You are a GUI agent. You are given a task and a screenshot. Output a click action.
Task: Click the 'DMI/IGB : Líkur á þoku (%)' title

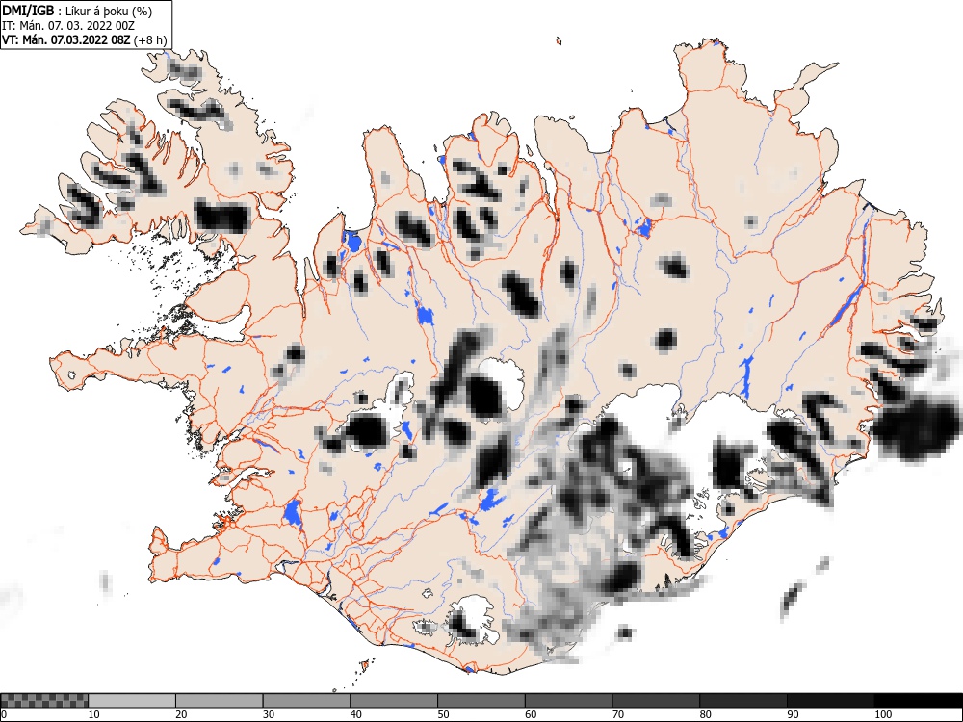77,11
